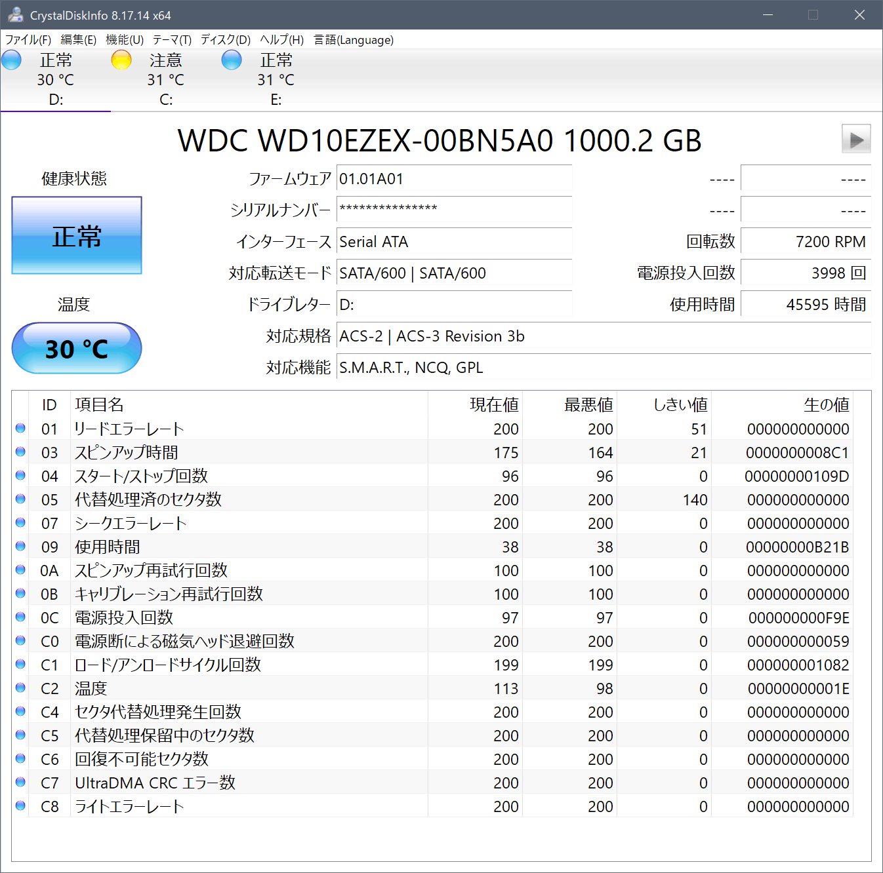The width and height of the screenshot is (883, 873).
Task: Click raw value 000000001082
Action: (x=798, y=665)
